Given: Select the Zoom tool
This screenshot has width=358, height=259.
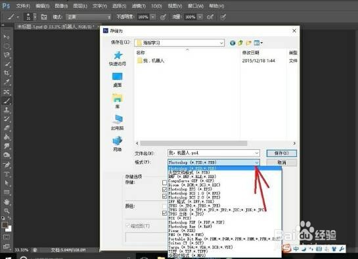Looking at the screenshot, I should tap(7, 210).
